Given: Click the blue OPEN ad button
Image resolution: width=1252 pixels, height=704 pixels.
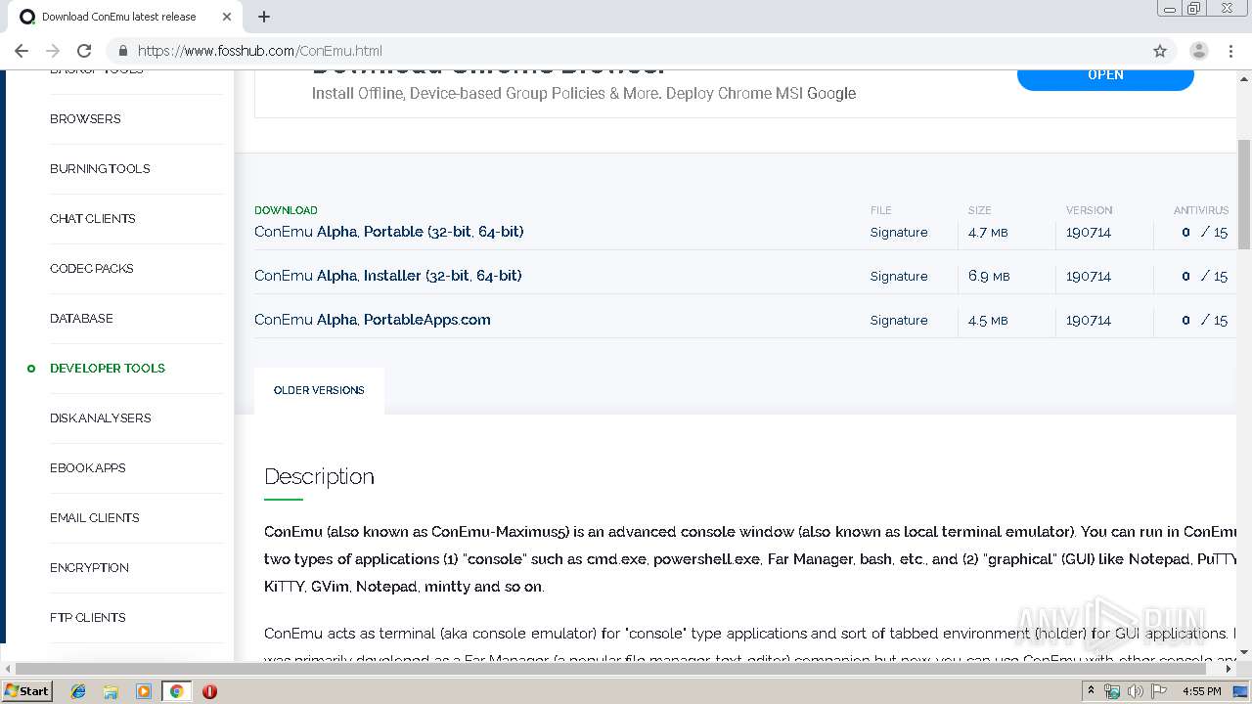Looking at the screenshot, I should click(1105, 76).
